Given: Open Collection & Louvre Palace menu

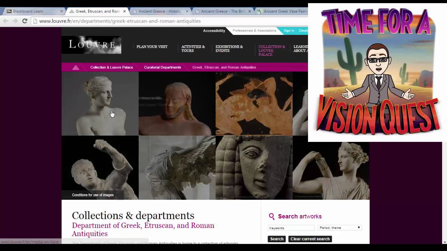Looking at the screenshot, I should (272, 51).
